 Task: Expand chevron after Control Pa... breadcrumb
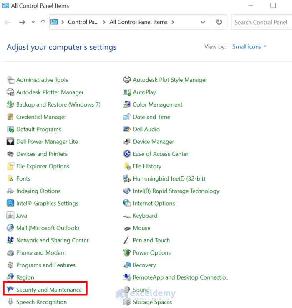point(104,22)
